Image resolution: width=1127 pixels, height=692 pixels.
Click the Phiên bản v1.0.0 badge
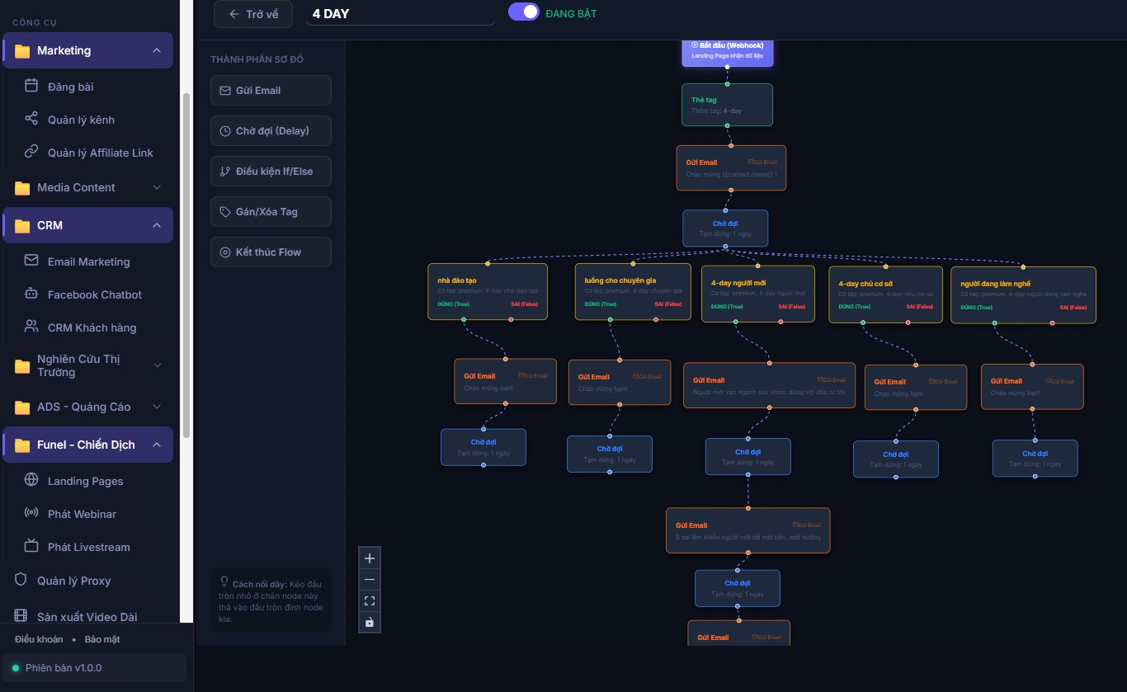click(95, 668)
